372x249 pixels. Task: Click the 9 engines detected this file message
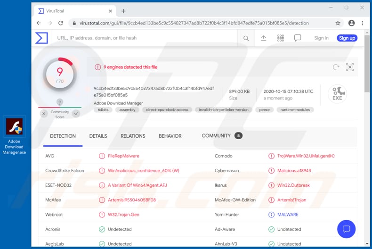click(x=130, y=67)
